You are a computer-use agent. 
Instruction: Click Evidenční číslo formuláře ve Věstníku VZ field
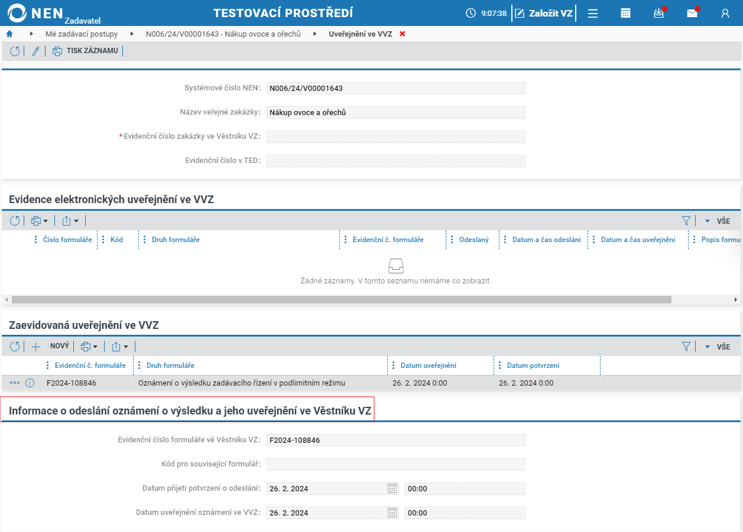tap(396, 440)
